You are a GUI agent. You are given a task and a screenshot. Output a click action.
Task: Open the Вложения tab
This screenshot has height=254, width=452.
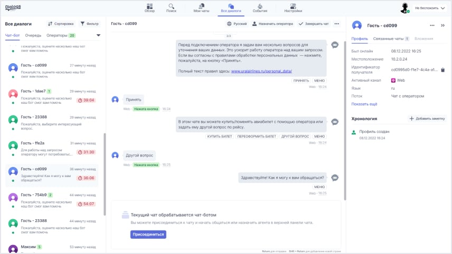[x=423, y=38]
